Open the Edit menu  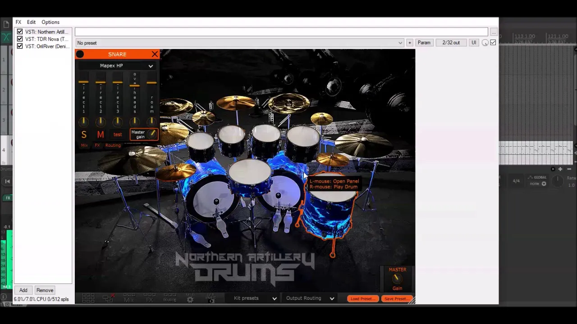pos(31,22)
